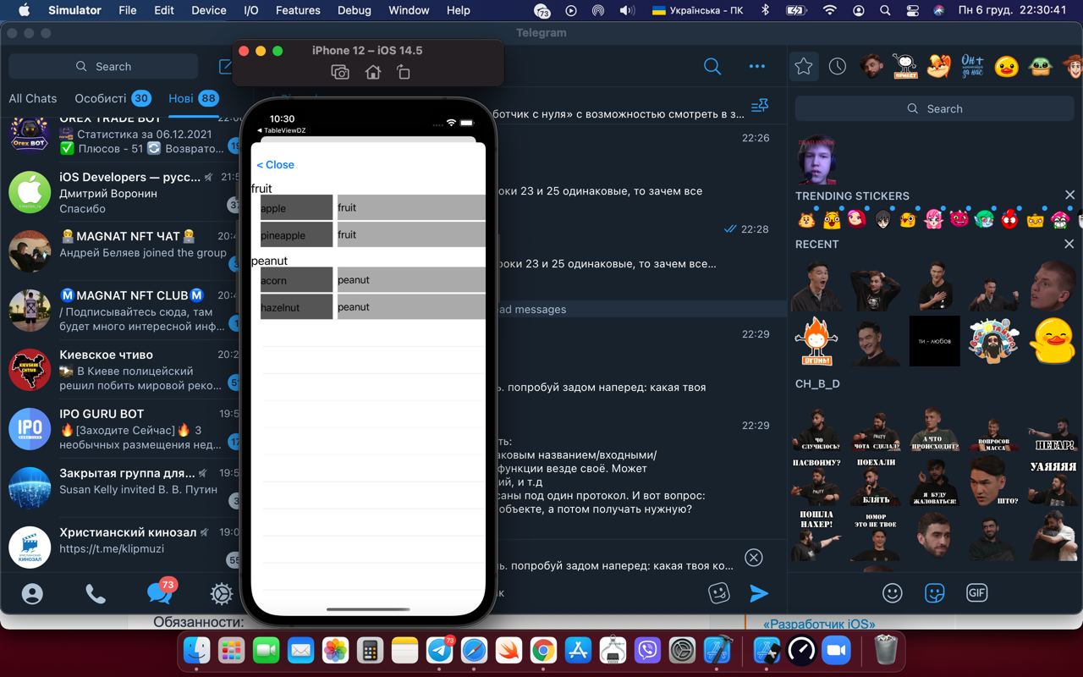This screenshot has width=1083, height=677.
Task: Open the Telegram chats tab with 73 badge
Action: (160, 592)
